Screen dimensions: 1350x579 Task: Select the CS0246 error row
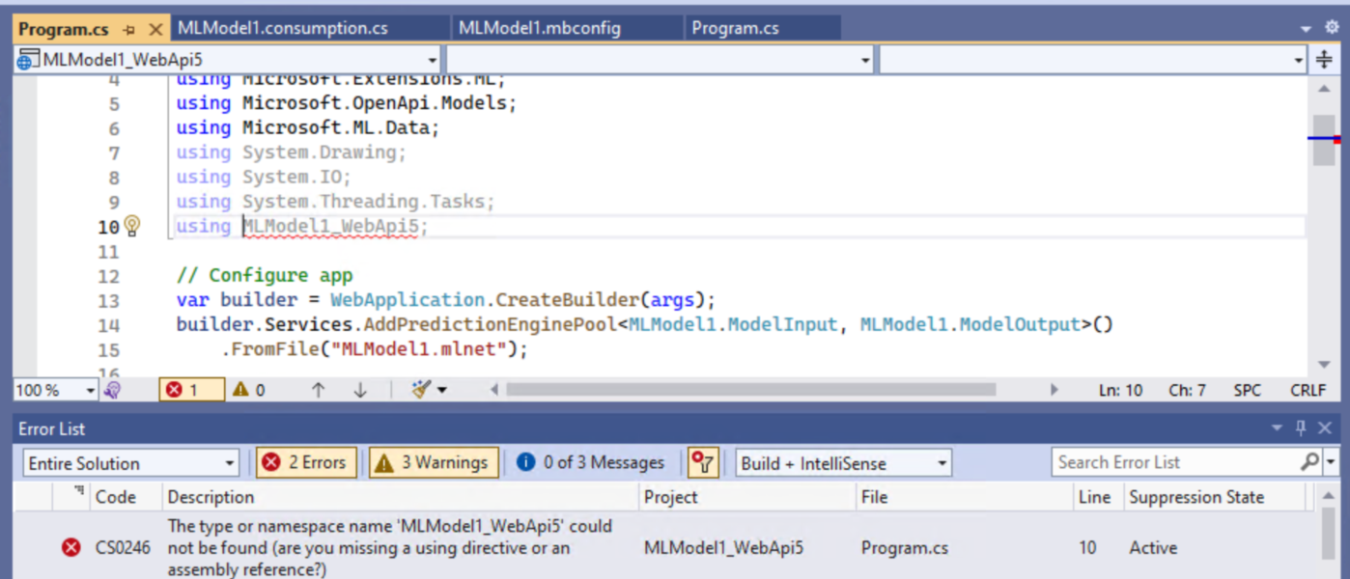click(386, 547)
